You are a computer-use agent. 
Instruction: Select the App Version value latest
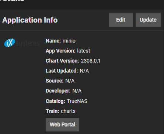[x=84, y=51]
